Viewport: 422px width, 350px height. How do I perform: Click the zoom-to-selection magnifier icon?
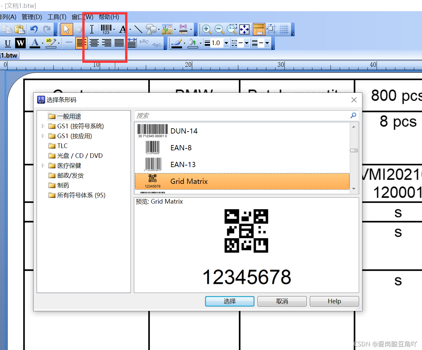(232, 30)
